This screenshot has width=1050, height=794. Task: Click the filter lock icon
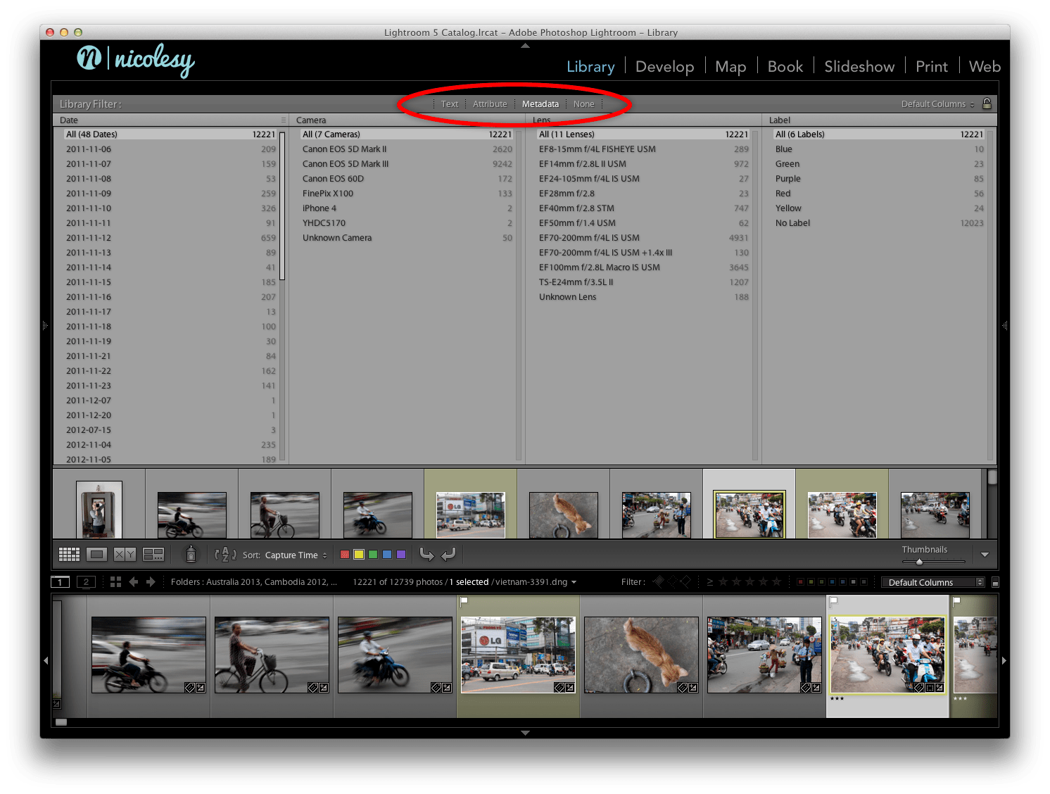[x=987, y=103]
